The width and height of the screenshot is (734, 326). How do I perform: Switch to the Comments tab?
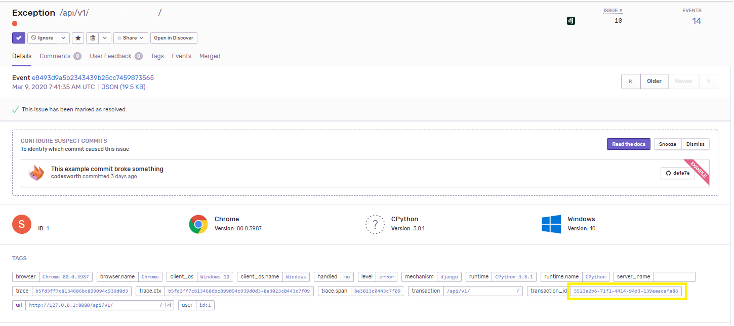pos(55,56)
